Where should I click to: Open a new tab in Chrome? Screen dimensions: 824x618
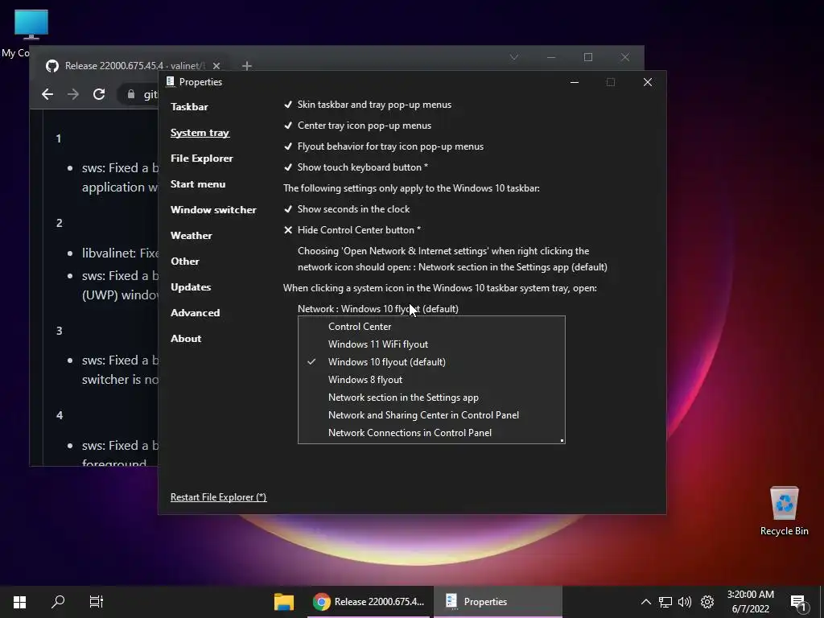247,66
